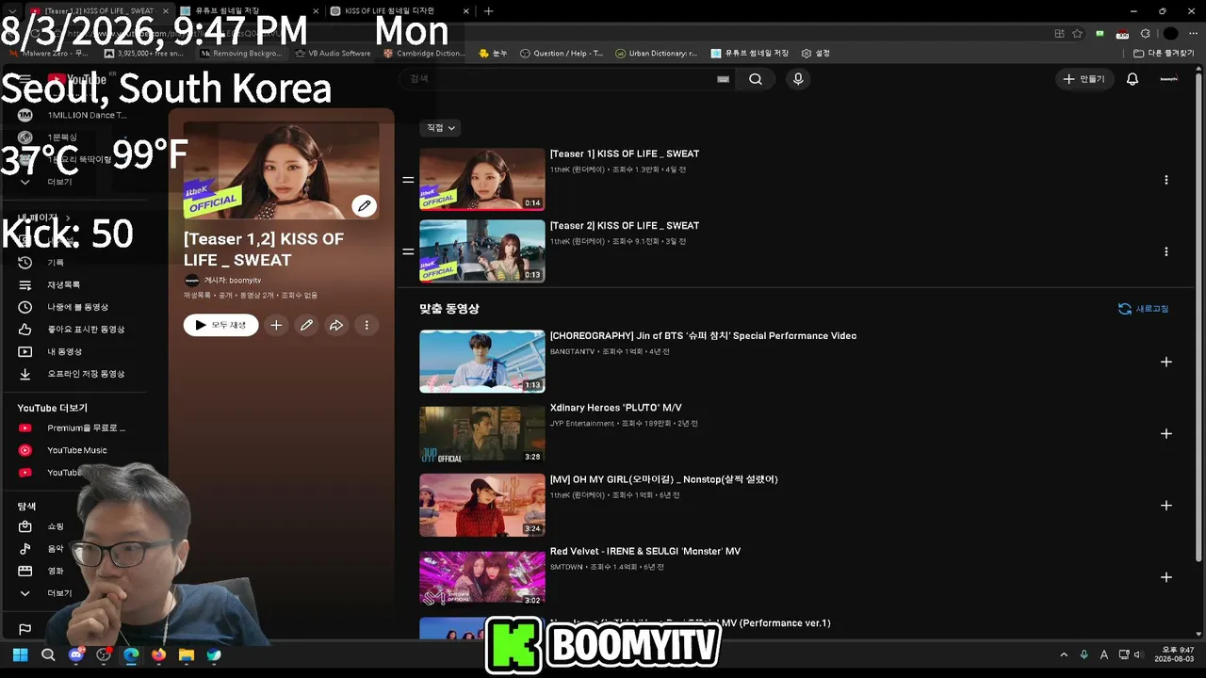Play the Teaser 1 KISS OF LIFE thumbnail
The height and width of the screenshot is (678, 1206).
(482, 179)
